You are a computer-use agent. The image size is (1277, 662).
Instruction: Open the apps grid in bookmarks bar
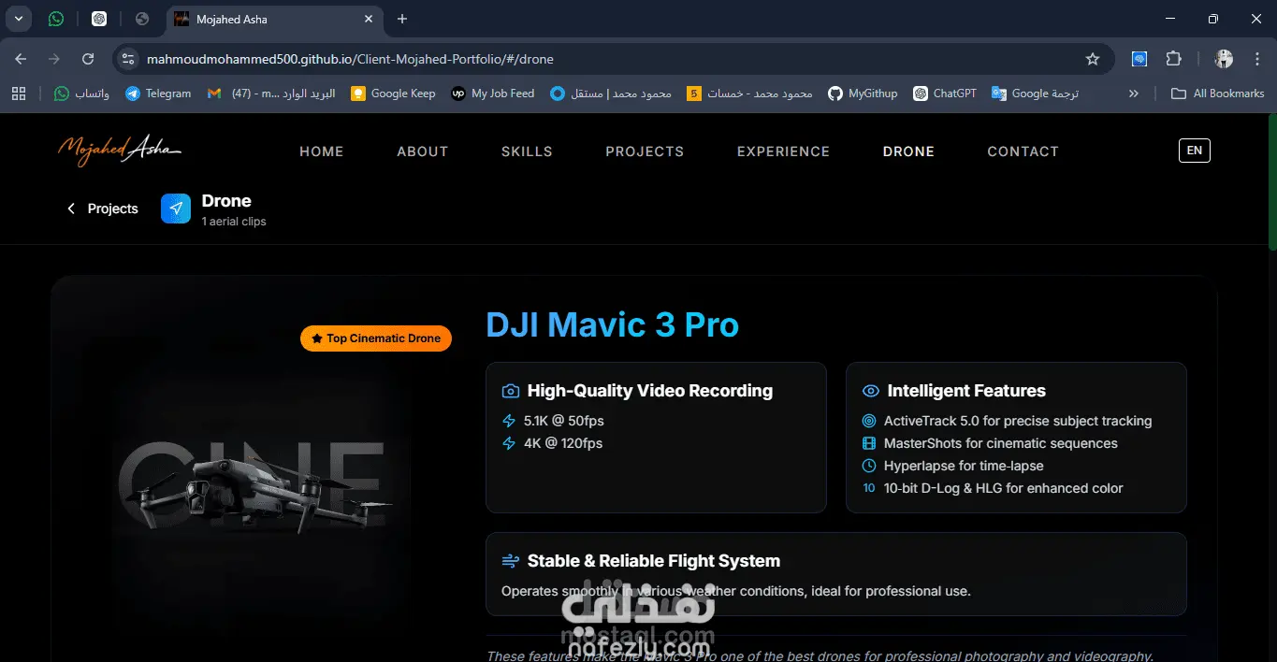(19, 94)
